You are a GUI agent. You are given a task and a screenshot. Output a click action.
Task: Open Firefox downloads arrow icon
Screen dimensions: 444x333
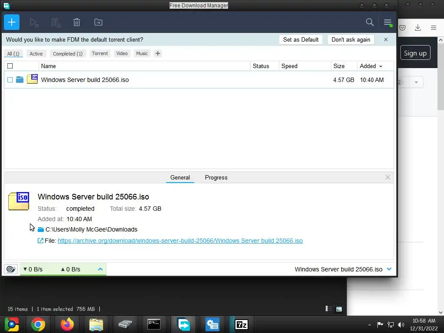pyautogui.click(x=418, y=27)
